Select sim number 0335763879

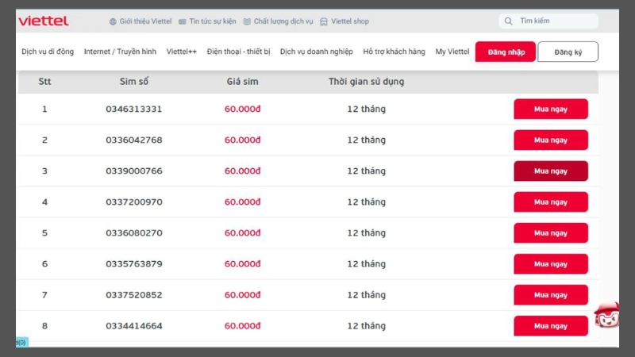pos(134,264)
